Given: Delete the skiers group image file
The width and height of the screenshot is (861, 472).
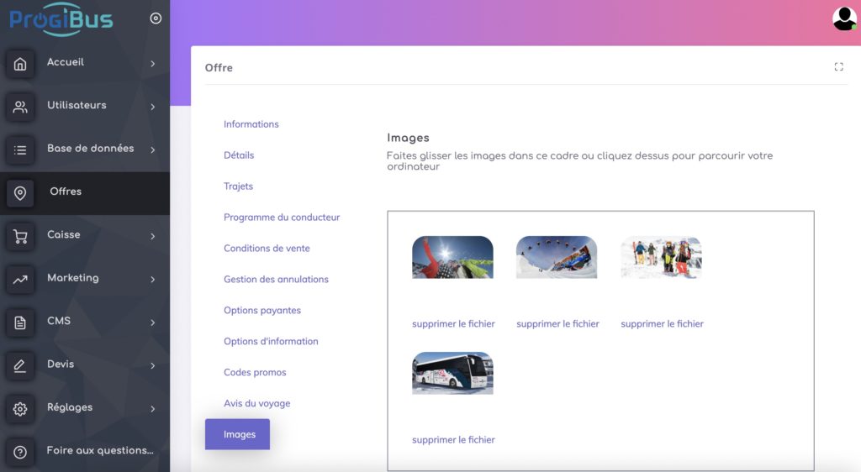Looking at the screenshot, I should pyautogui.click(x=663, y=324).
